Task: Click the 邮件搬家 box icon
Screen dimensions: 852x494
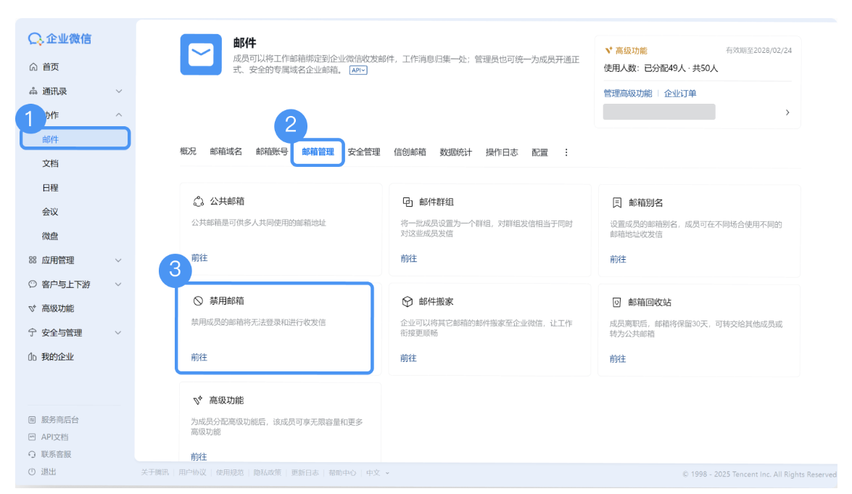Action: click(x=407, y=302)
